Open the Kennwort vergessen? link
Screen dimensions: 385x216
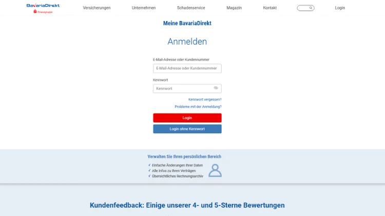tap(205, 99)
